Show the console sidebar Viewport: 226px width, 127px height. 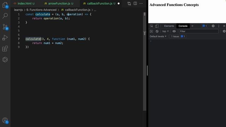pyautogui.click(x=151, y=31)
